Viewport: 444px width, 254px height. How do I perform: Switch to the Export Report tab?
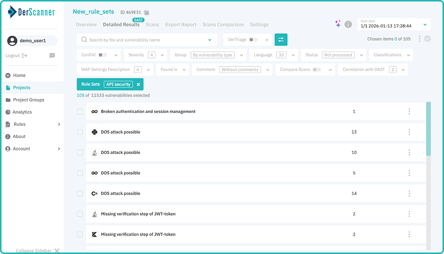181,24
